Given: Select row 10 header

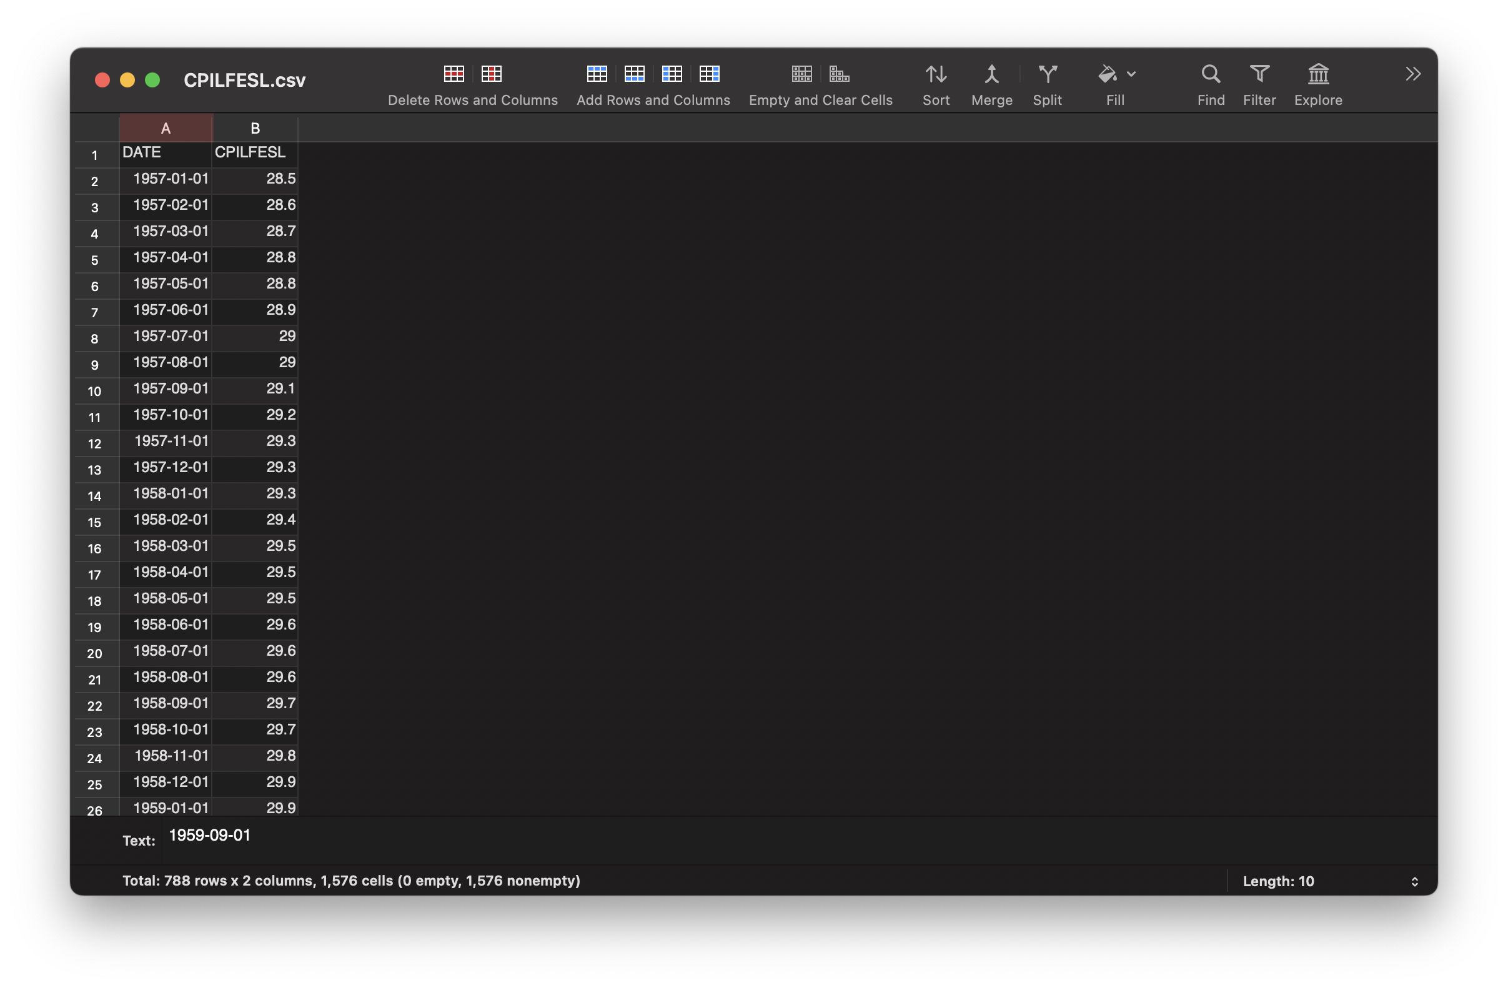Looking at the screenshot, I should click(95, 392).
